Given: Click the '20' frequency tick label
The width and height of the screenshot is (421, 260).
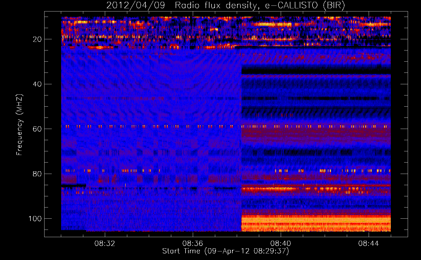Looking at the screenshot, I should (37, 39).
